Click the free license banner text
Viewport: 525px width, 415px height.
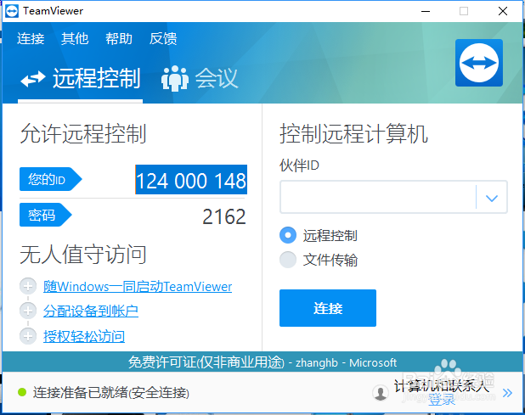tap(262, 362)
